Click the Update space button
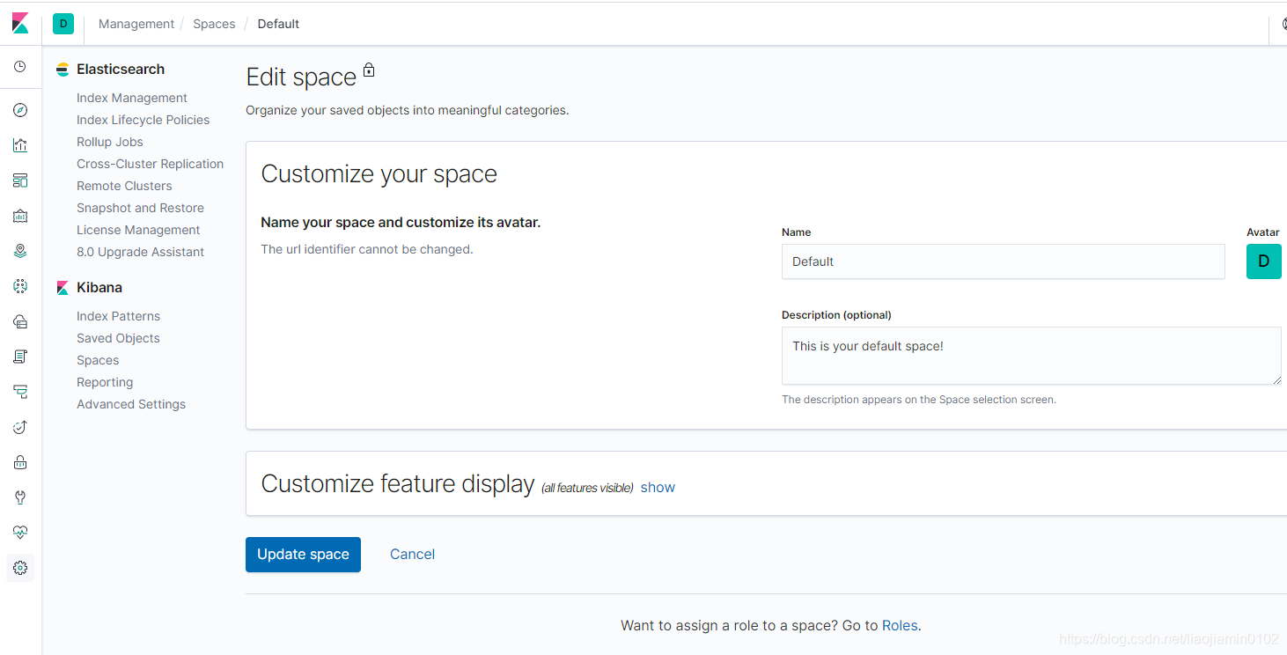1287x655 pixels. click(x=303, y=555)
